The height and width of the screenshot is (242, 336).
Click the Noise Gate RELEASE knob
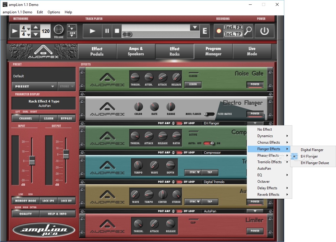176,77
